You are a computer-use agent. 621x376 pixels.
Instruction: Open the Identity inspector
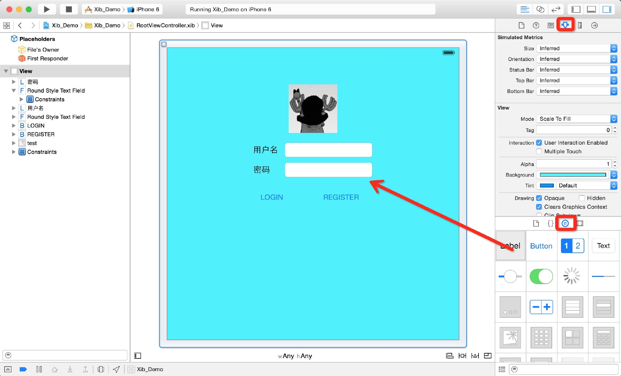tap(550, 25)
